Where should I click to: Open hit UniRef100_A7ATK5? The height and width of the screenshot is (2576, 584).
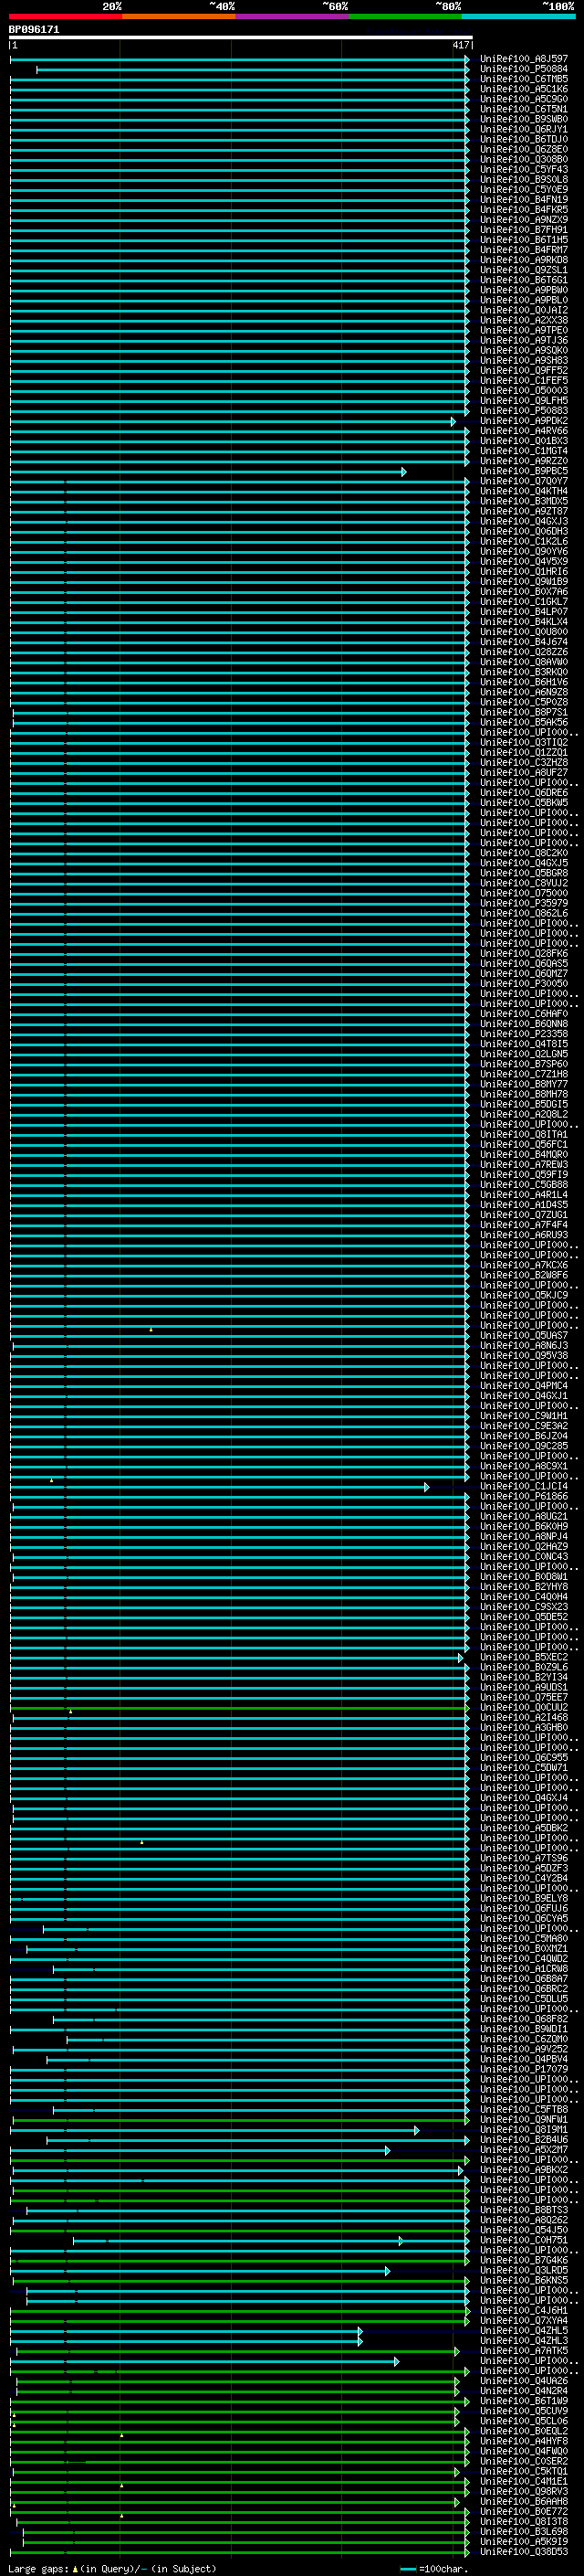[x=523, y=2351]
